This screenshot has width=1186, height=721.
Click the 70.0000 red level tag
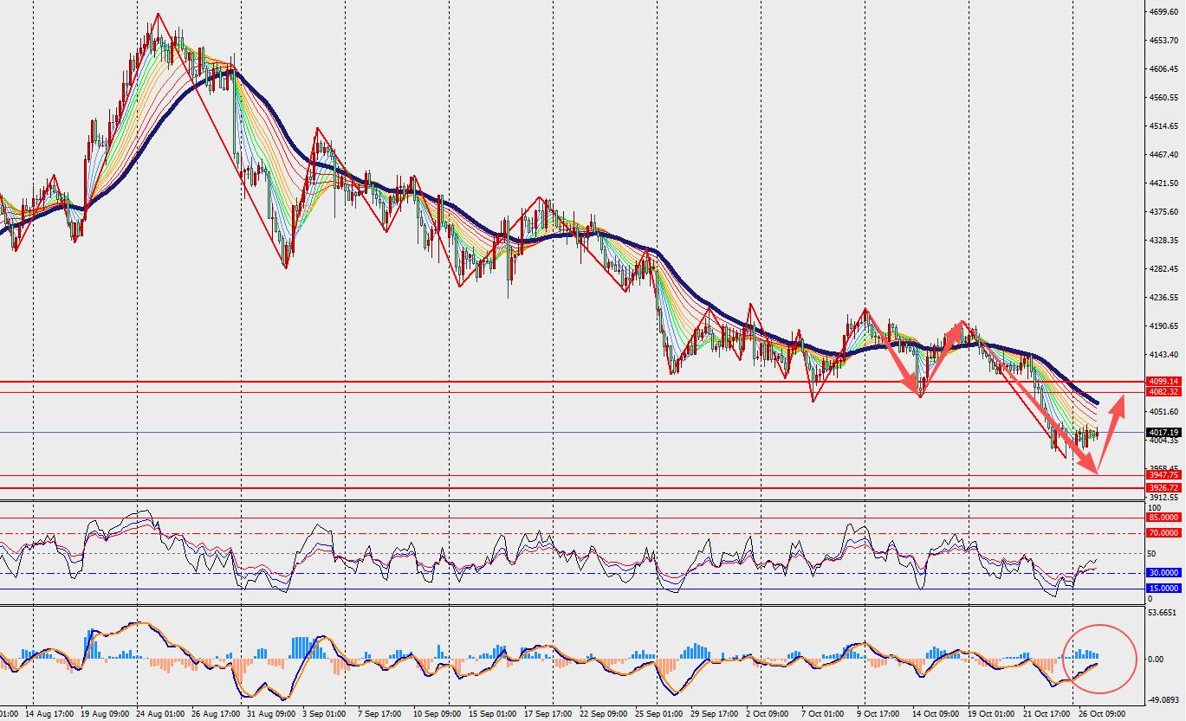click(1163, 533)
